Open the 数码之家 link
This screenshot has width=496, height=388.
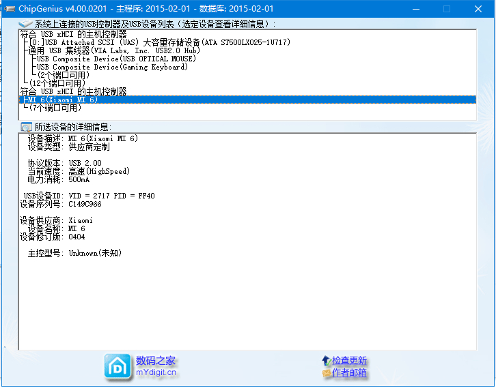[155, 360]
